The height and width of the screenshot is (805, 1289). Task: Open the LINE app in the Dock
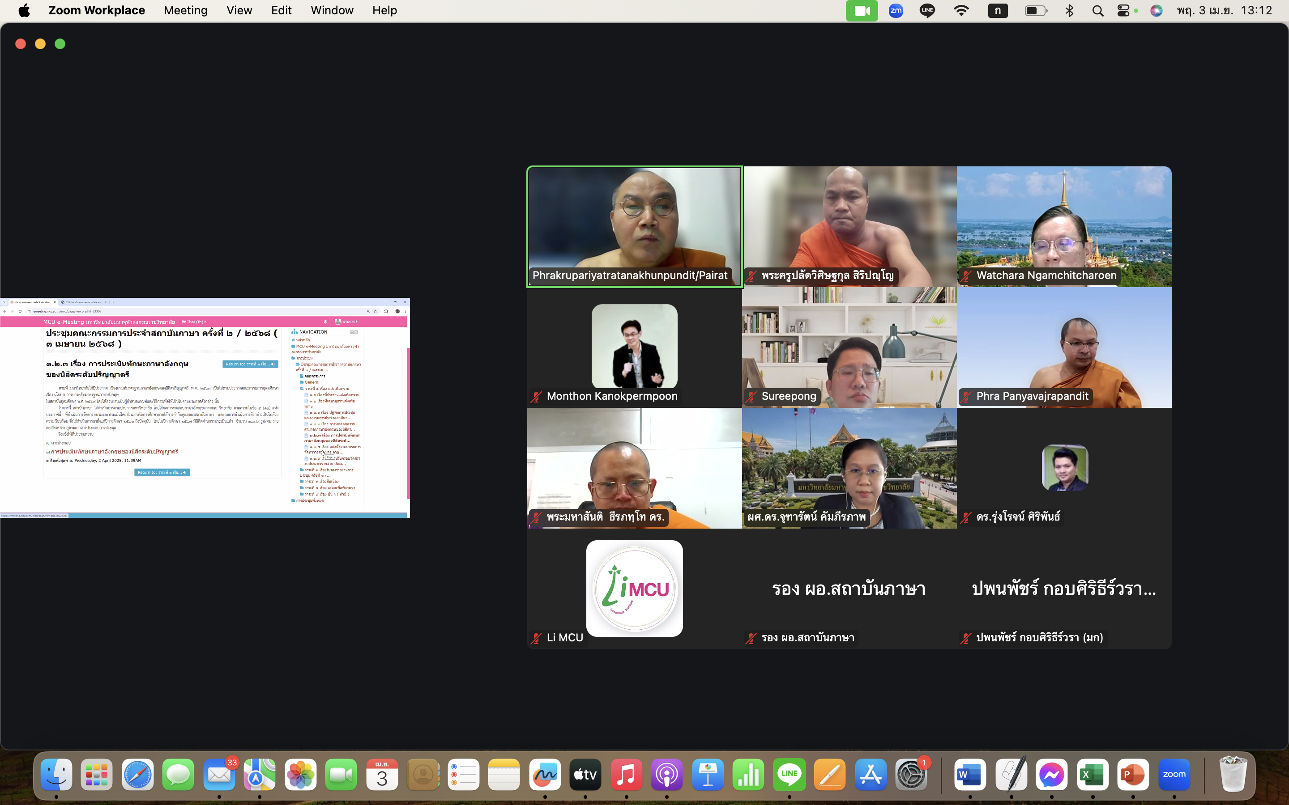789,775
